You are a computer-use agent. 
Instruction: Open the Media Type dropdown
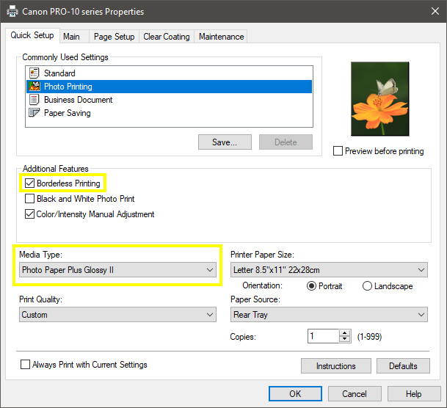click(117, 270)
